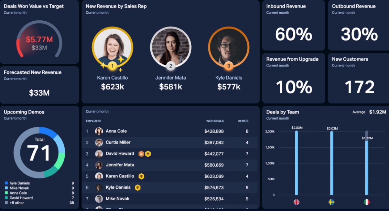Click the orange number 3 rank badge
This screenshot has height=211, width=389.
[x=229, y=66]
